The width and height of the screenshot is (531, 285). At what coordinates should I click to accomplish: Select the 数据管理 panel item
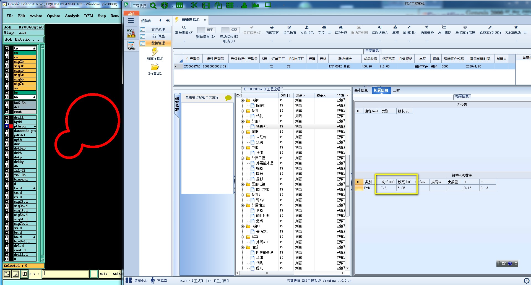coord(155,43)
